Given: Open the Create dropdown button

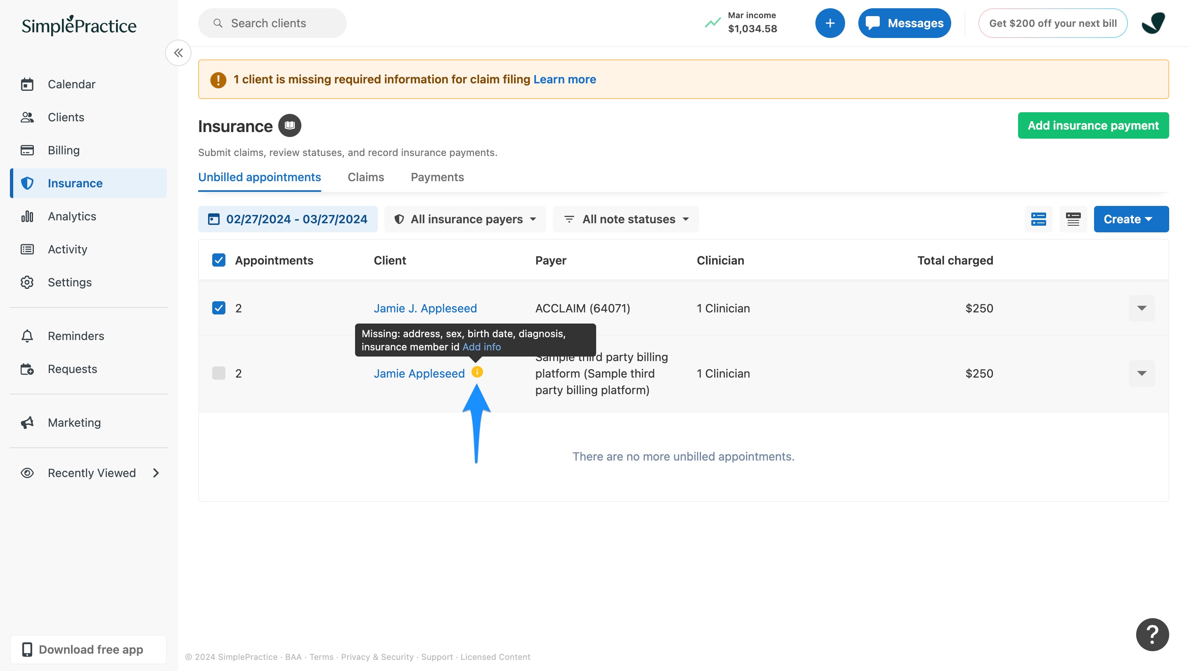Looking at the screenshot, I should pyautogui.click(x=1131, y=219).
